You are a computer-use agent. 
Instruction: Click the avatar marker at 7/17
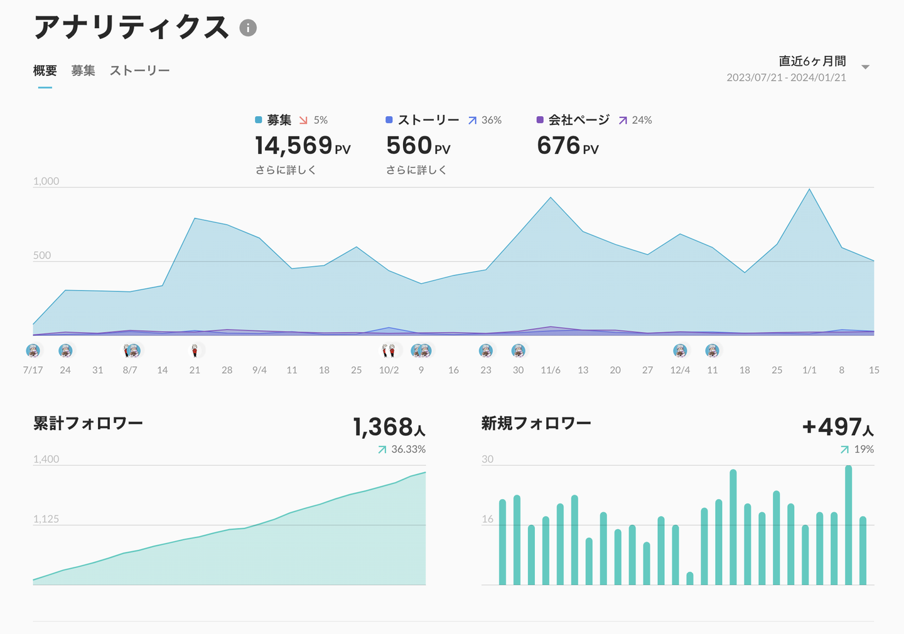tap(33, 351)
